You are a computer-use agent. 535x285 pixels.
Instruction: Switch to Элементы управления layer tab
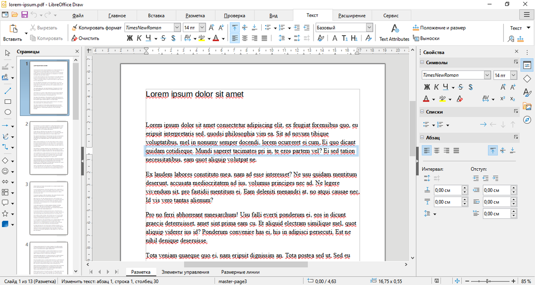(x=185, y=272)
